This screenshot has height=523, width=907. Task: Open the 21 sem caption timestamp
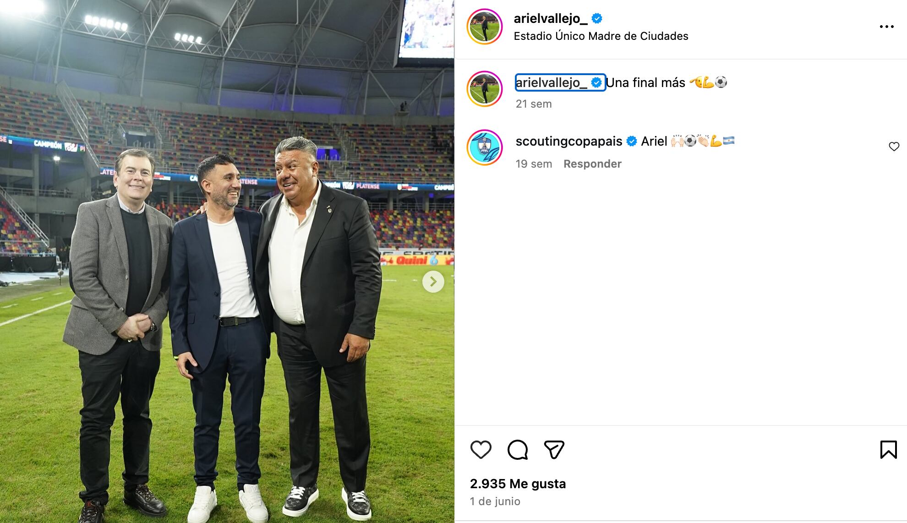[x=534, y=104]
